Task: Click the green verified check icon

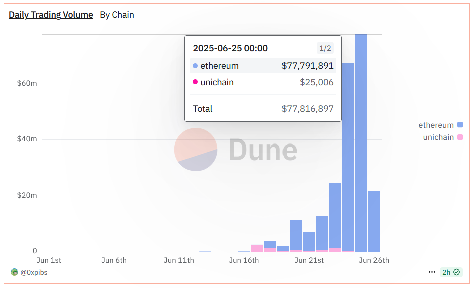Action: (x=456, y=272)
